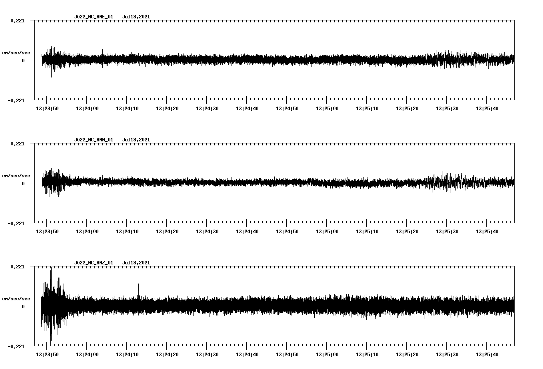Select the 0.221 upper limit on HNN axis
This screenshot has width=543, height=369.
pos(17,143)
